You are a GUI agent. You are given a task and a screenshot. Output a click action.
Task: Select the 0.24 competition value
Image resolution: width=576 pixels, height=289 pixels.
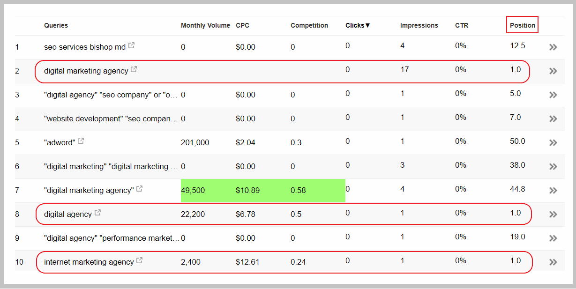point(298,262)
